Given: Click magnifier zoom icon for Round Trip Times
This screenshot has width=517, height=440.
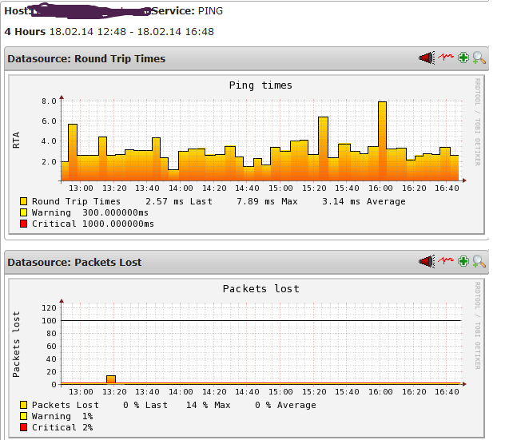Looking at the screenshot, I should (479, 58).
